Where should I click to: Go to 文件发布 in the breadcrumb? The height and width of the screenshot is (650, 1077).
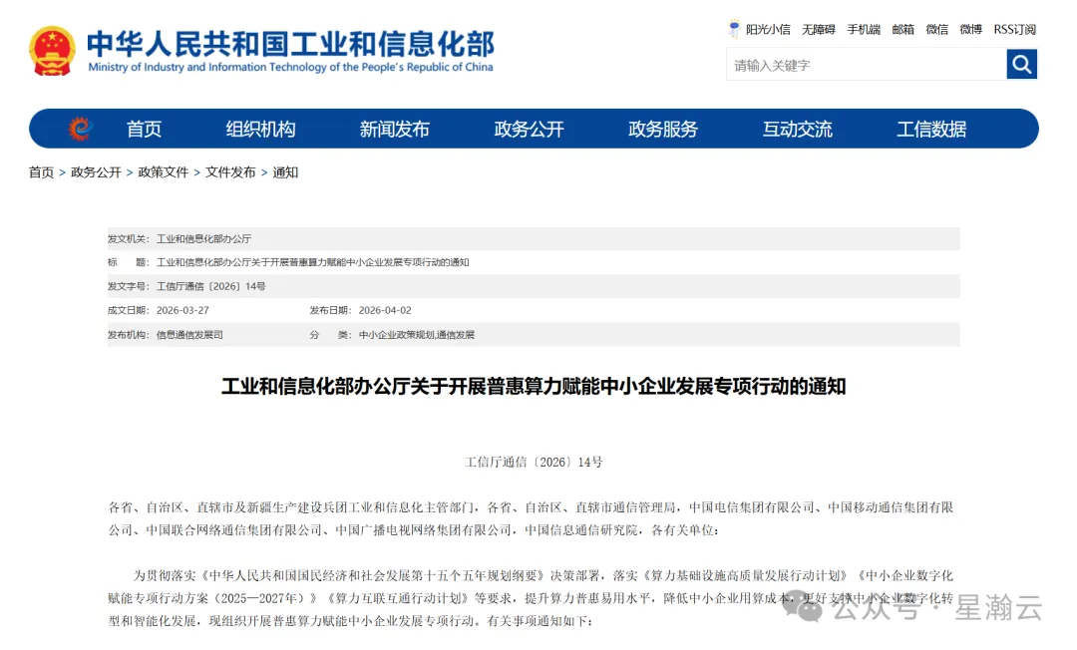(x=230, y=172)
